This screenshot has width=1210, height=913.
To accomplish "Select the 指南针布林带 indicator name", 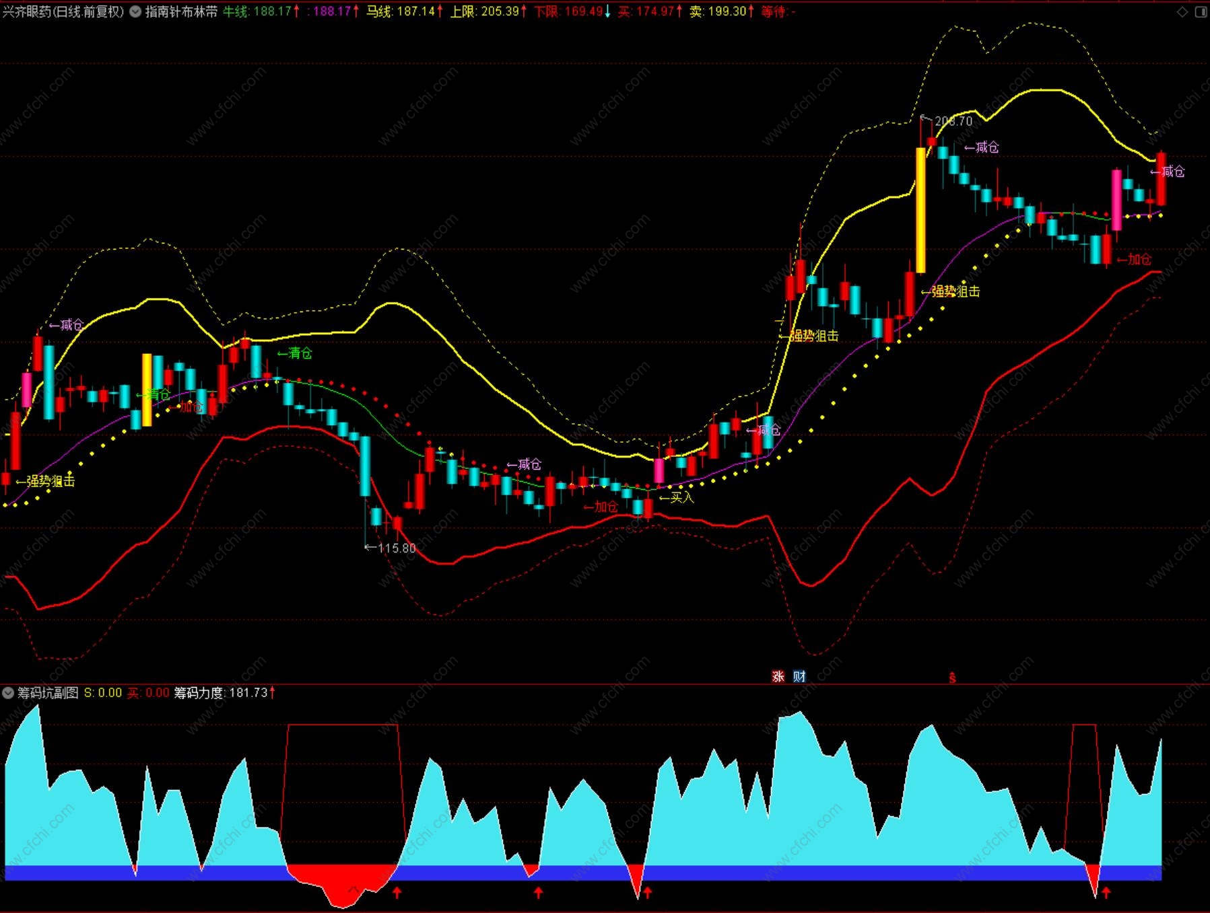I will click(181, 11).
